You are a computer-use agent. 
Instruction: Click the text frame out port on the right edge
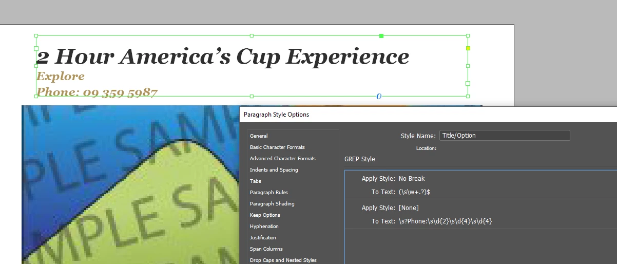(468, 83)
